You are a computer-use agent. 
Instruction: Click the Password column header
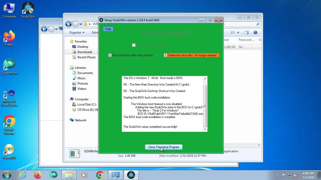tap(247, 40)
